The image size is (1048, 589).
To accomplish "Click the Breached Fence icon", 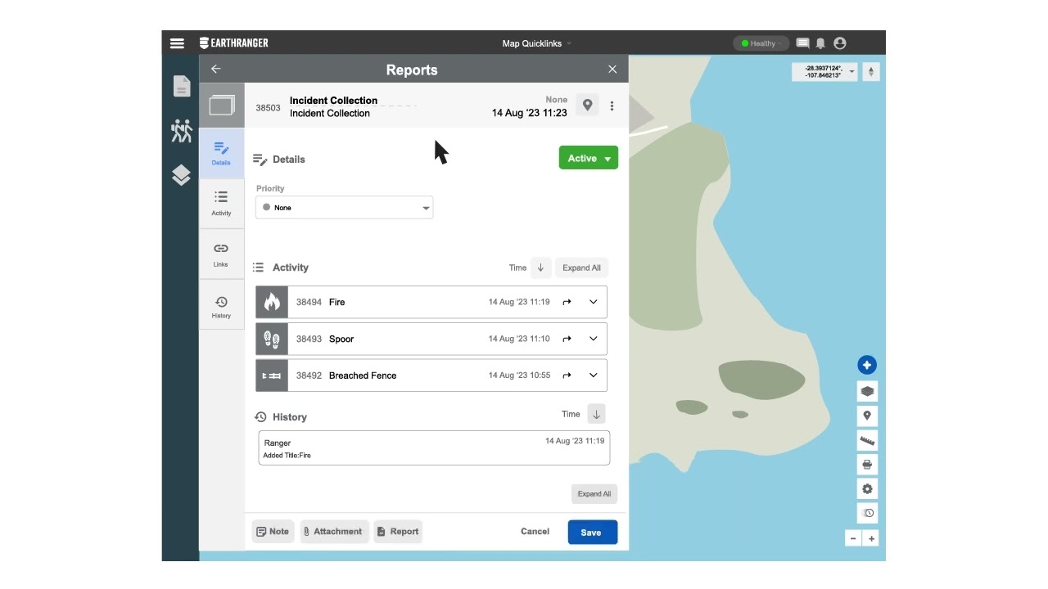I will pos(272,375).
